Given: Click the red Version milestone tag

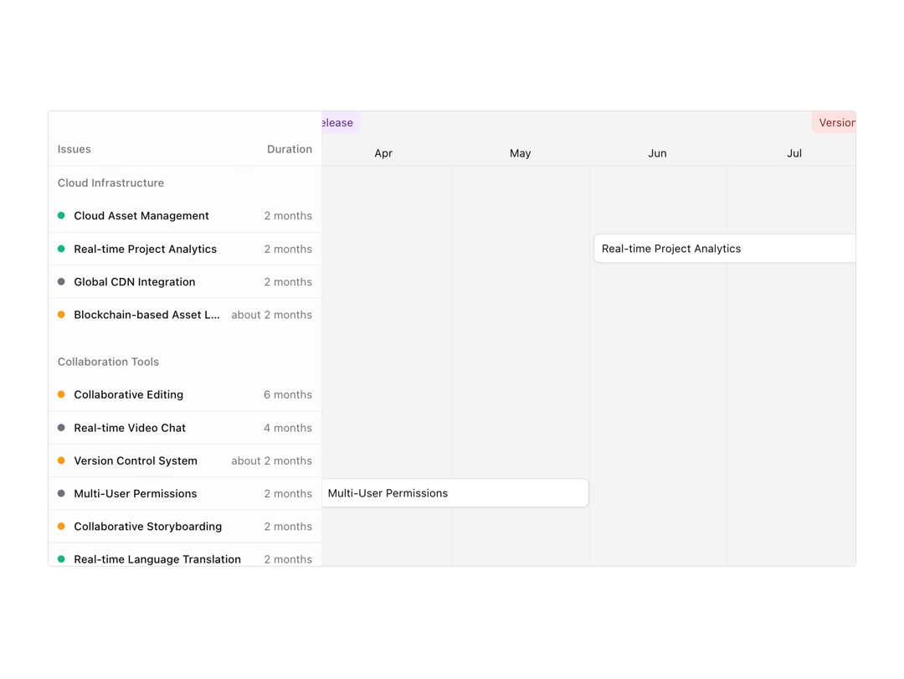Looking at the screenshot, I should coord(835,122).
